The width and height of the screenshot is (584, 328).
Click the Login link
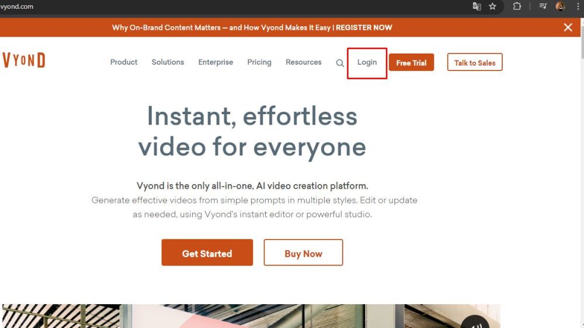tap(367, 62)
